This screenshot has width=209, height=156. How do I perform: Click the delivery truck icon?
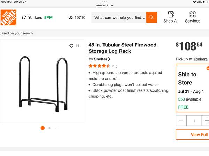point(71,17)
